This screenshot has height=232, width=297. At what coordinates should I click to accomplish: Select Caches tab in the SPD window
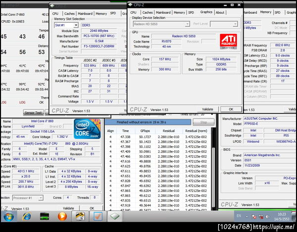point(69,14)
